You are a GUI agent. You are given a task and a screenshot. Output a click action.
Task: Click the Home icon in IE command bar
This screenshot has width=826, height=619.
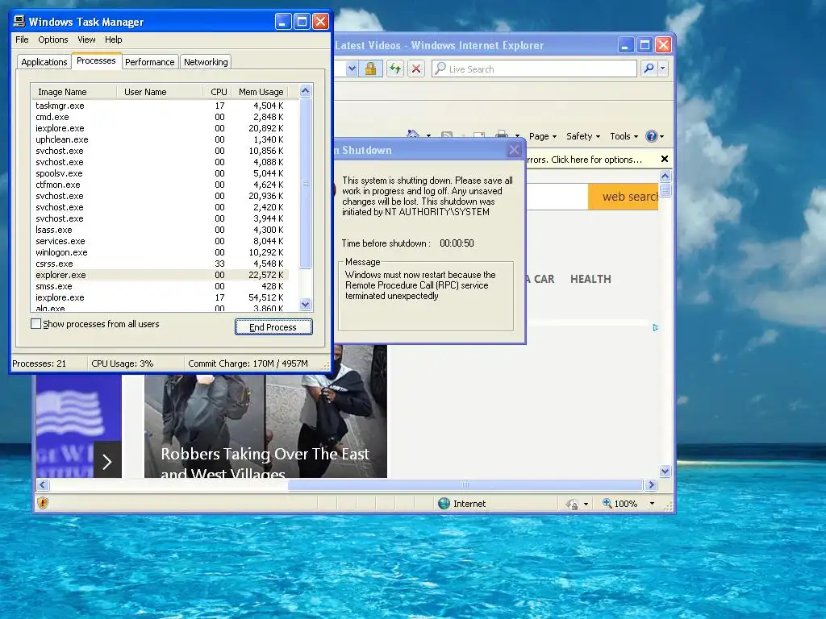pyautogui.click(x=413, y=135)
